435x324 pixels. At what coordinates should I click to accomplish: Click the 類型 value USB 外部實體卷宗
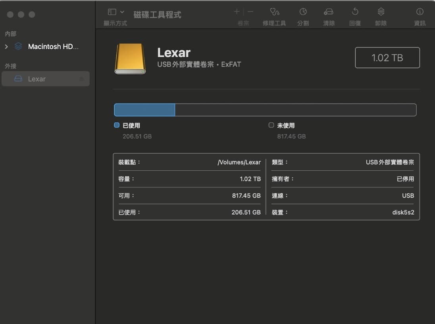pos(390,162)
